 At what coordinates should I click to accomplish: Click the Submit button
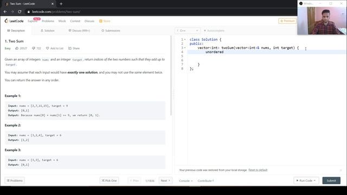[331, 180]
